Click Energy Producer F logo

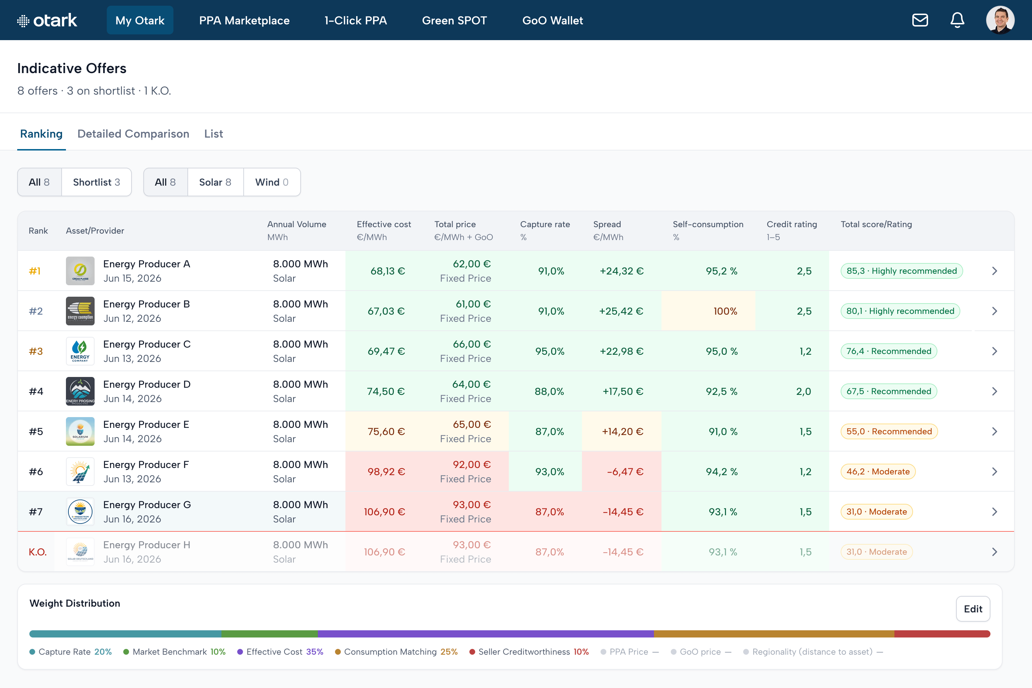80,472
